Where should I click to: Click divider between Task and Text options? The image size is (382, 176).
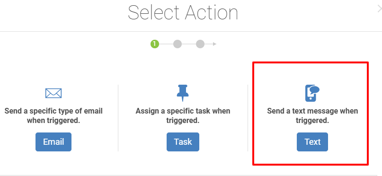point(248,118)
